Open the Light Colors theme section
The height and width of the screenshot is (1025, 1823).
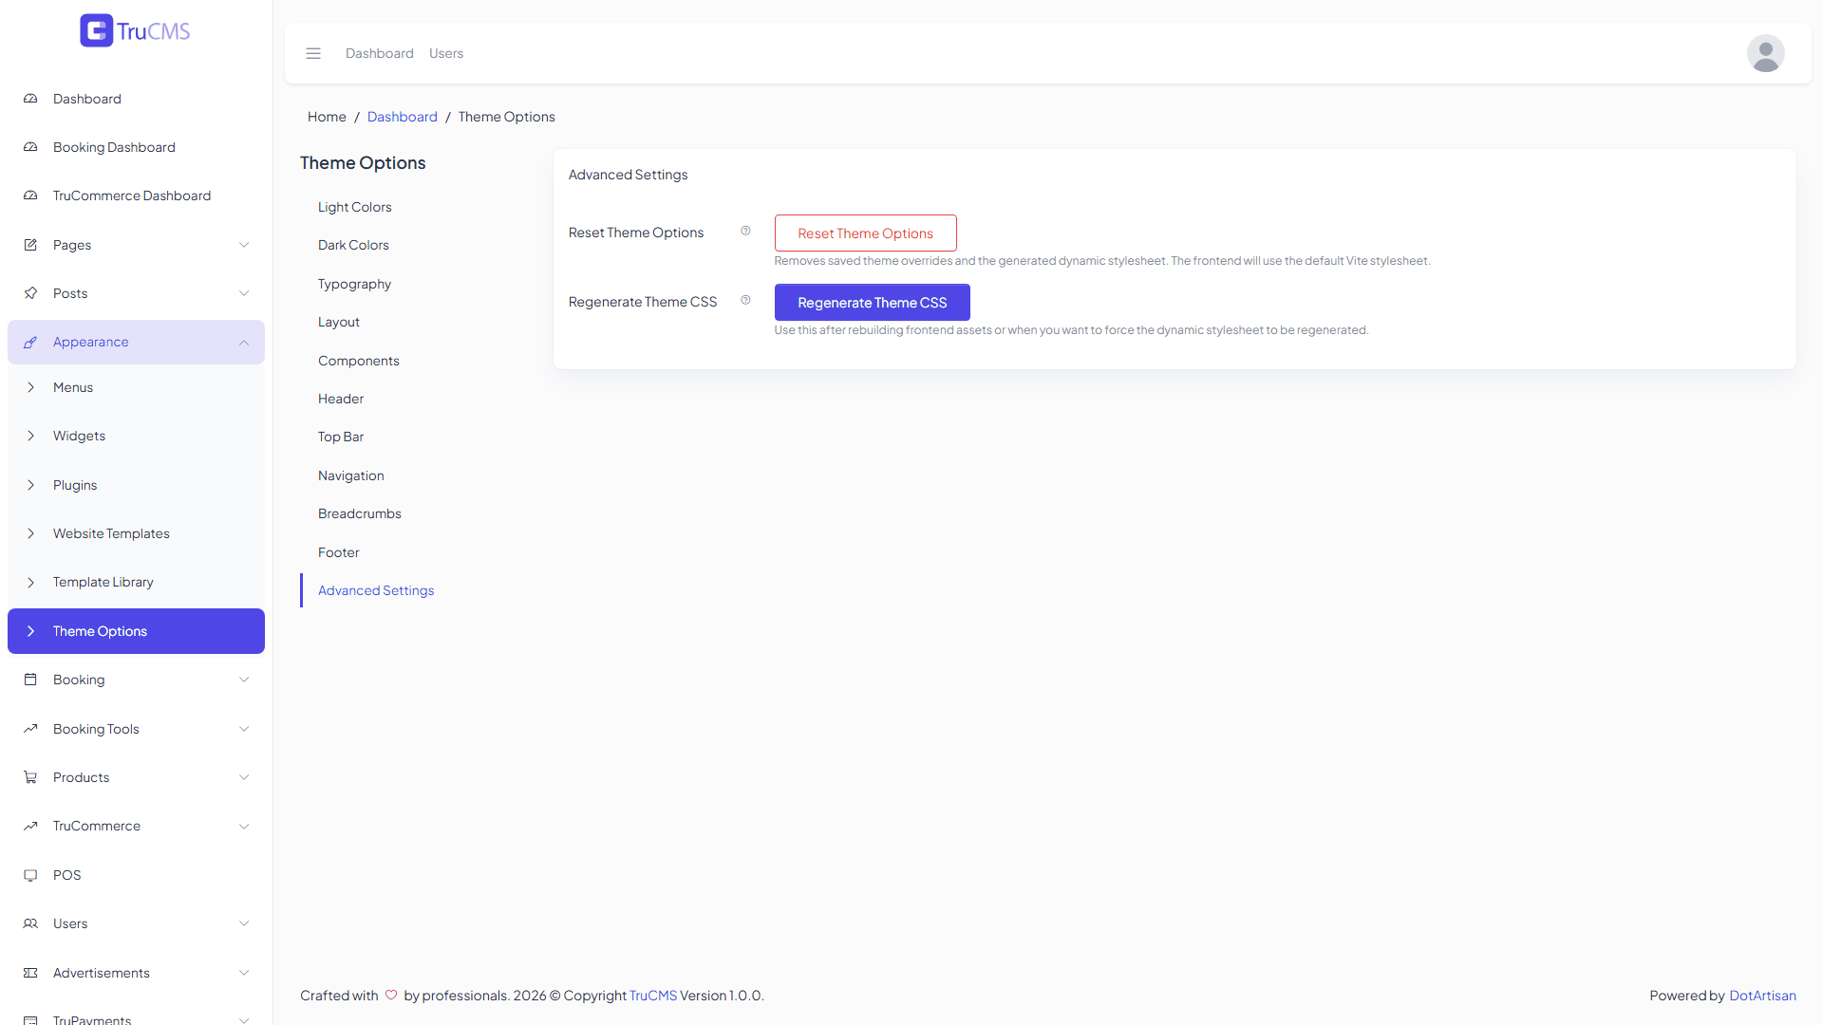[x=354, y=207]
